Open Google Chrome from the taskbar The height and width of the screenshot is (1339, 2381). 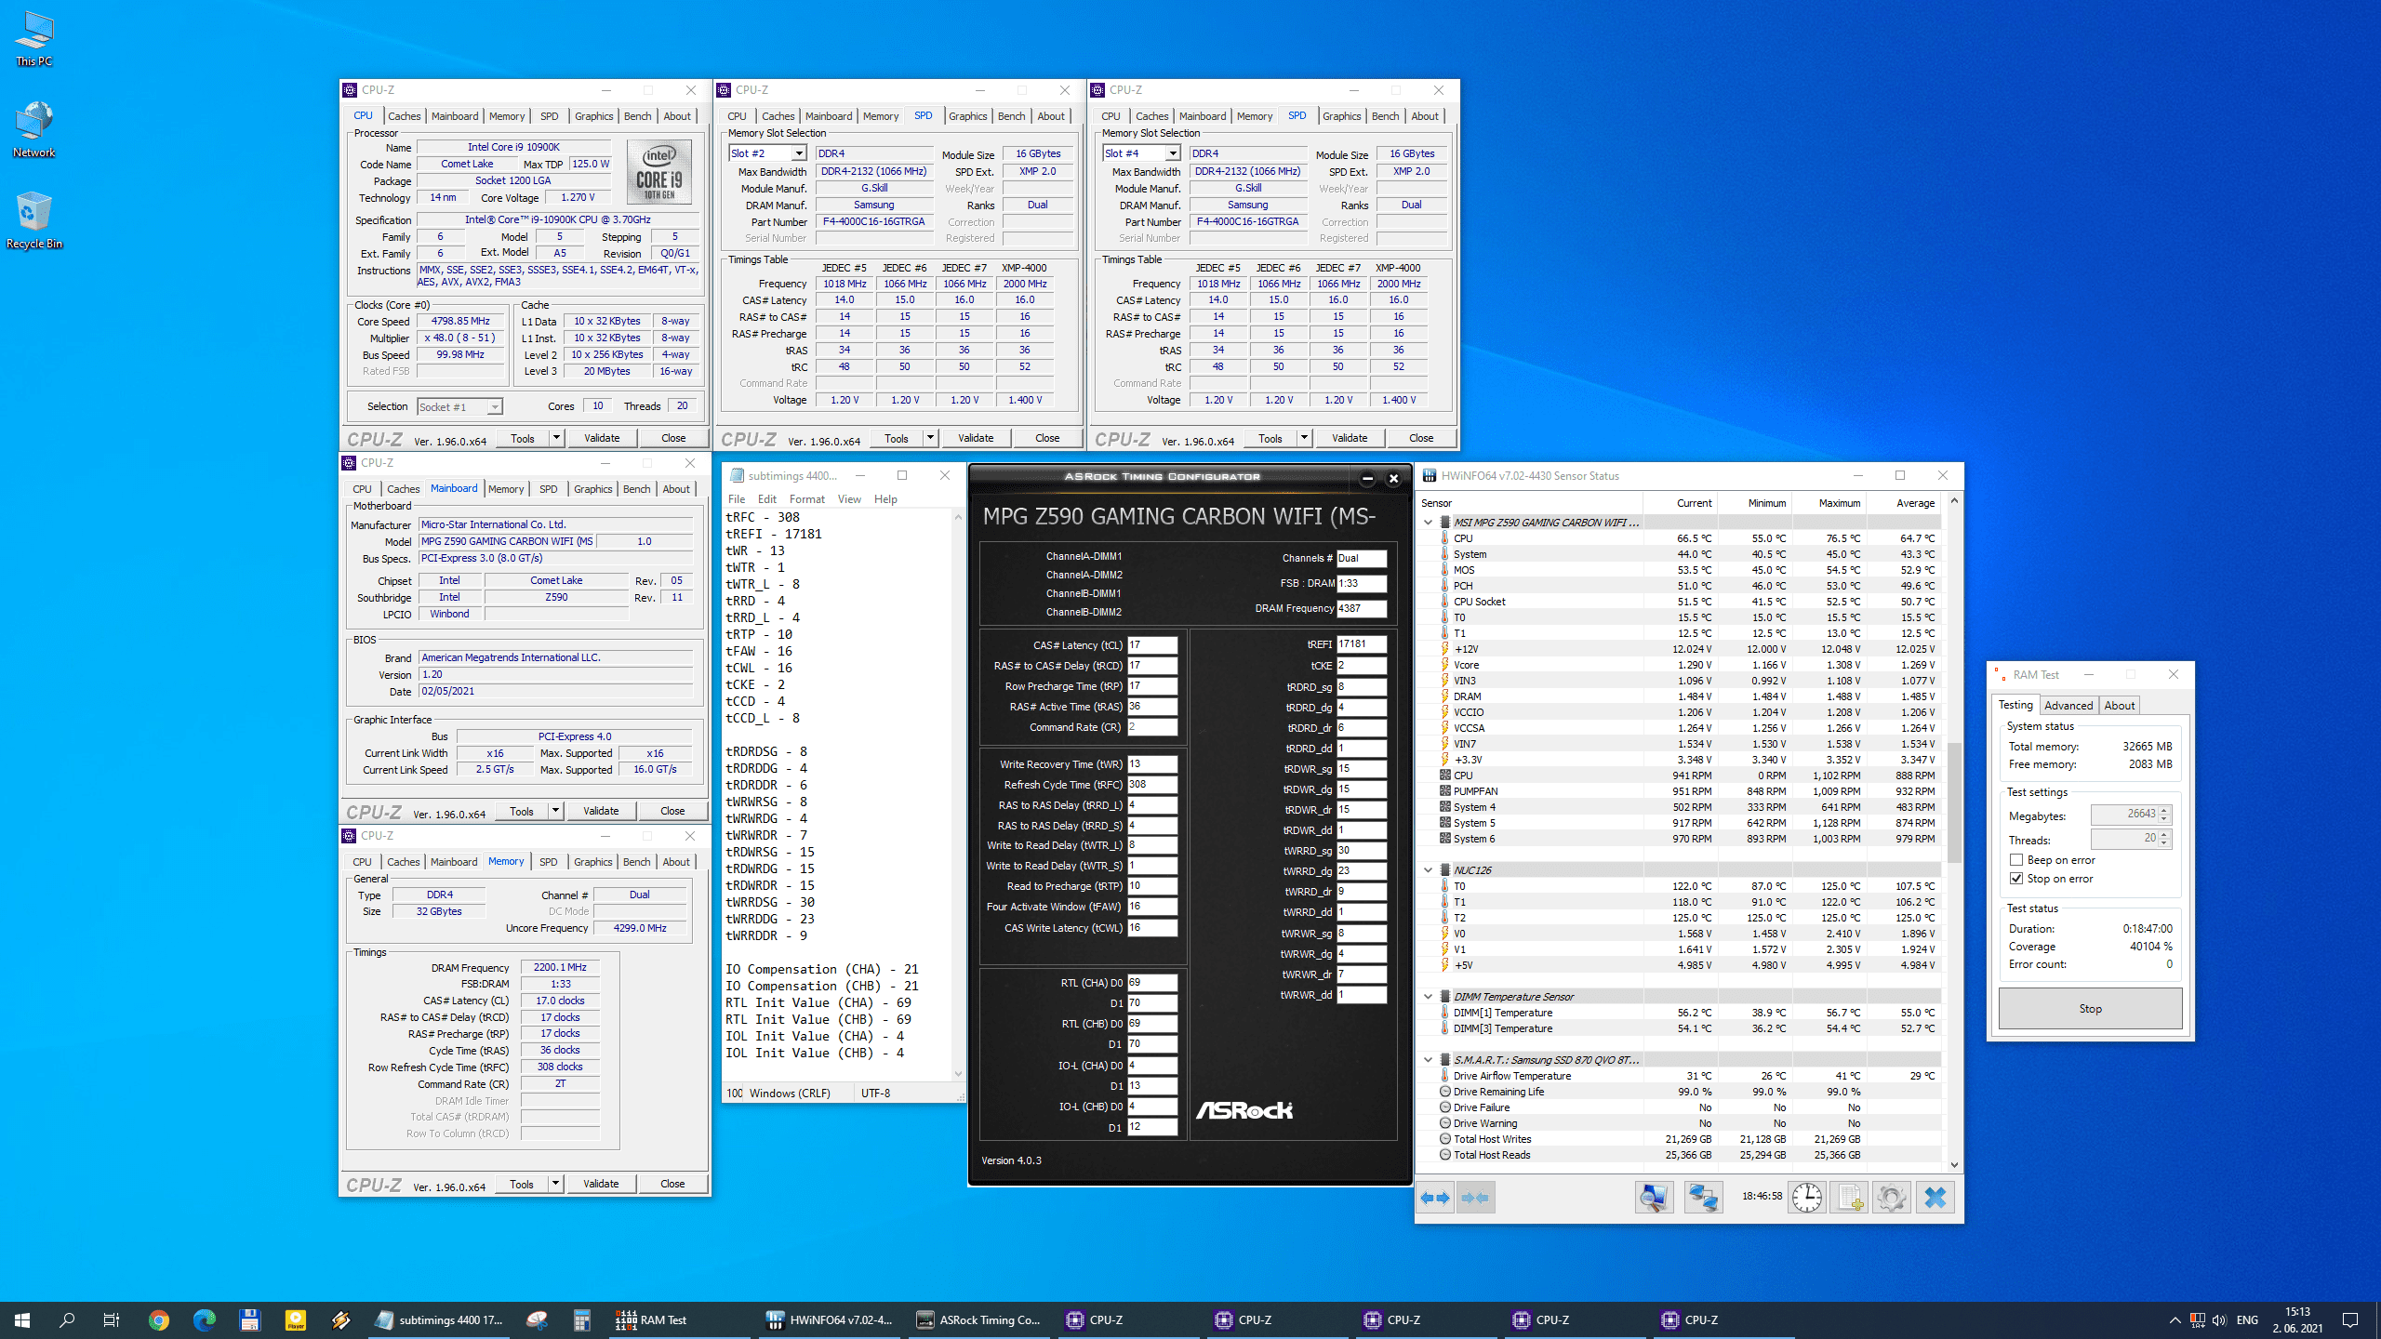point(158,1320)
